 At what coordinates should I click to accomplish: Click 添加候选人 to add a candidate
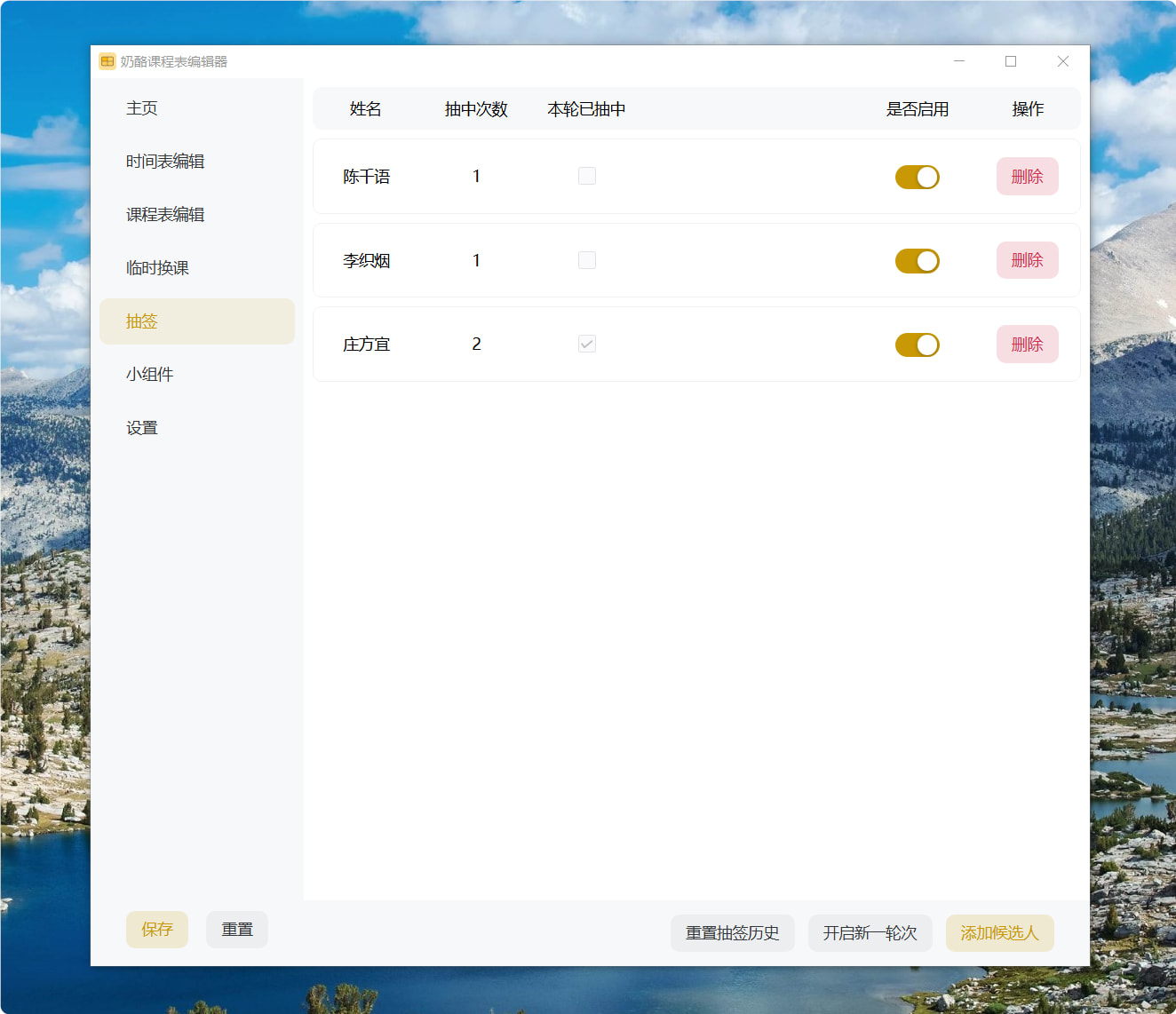1000,933
